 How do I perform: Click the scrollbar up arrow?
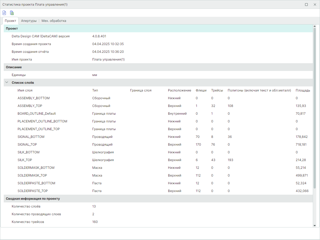(314, 26)
